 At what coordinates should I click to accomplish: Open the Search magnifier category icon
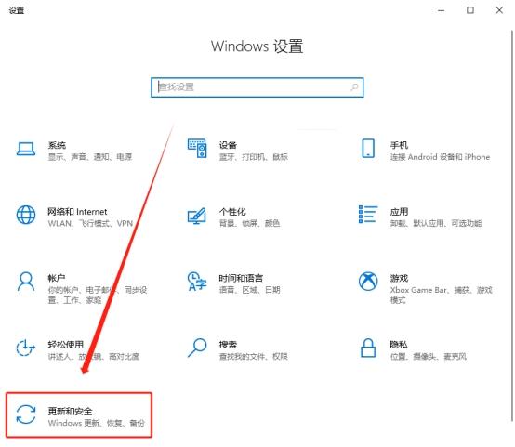click(197, 348)
